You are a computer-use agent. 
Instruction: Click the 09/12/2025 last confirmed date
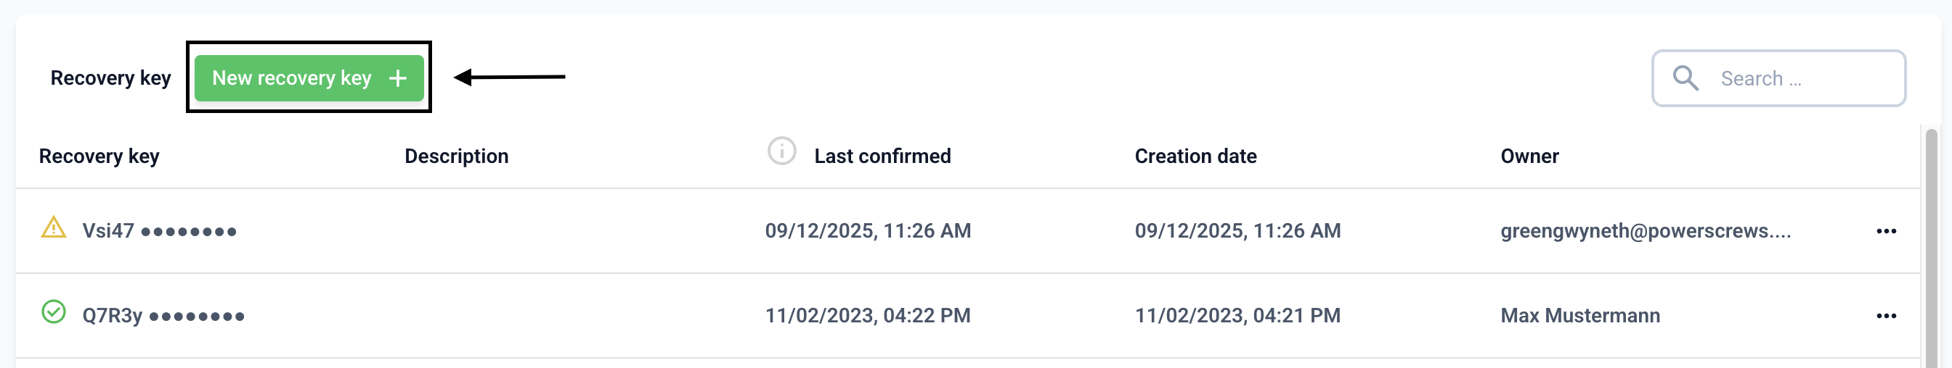868,231
